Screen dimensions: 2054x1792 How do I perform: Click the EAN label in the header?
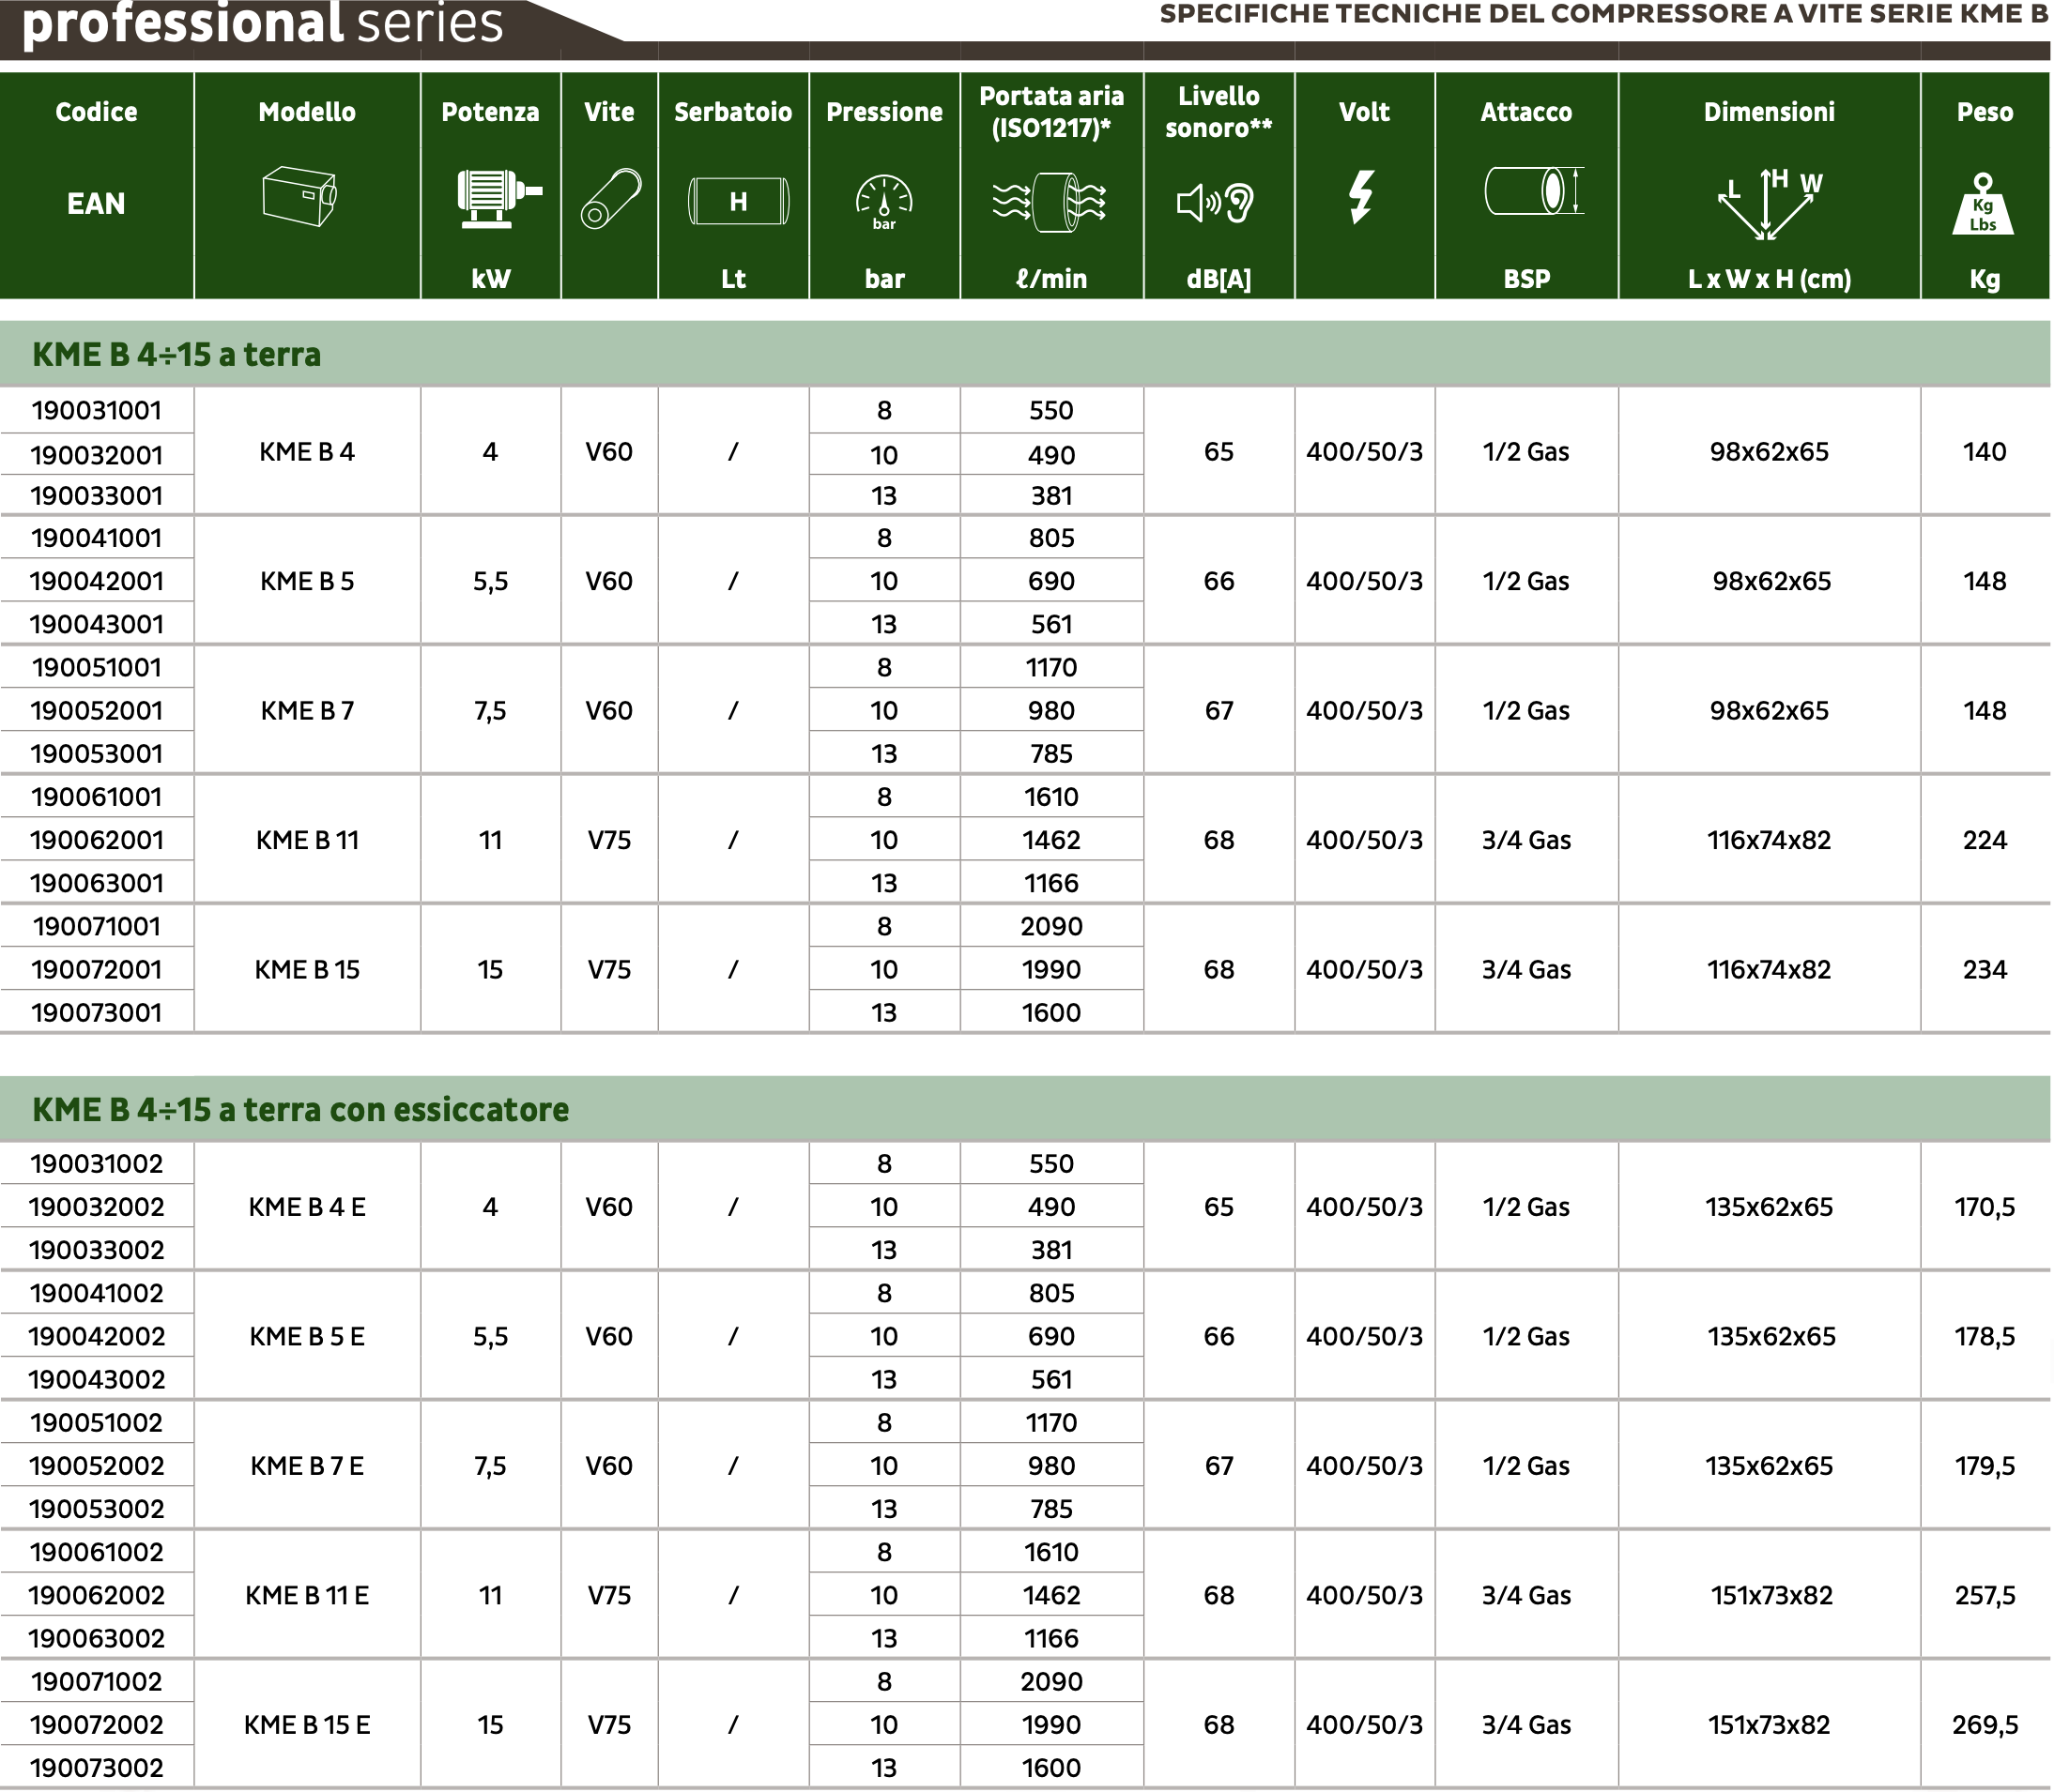pyautogui.click(x=96, y=204)
